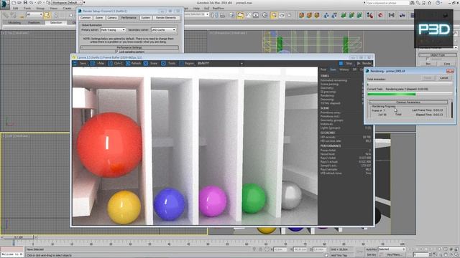Open the Performance tab in Render Setup
Image resolution: width=460 pixels, height=258 pixels.
(129, 18)
